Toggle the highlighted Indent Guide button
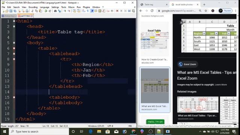The height and width of the screenshot is (135, 240). pos(92,11)
